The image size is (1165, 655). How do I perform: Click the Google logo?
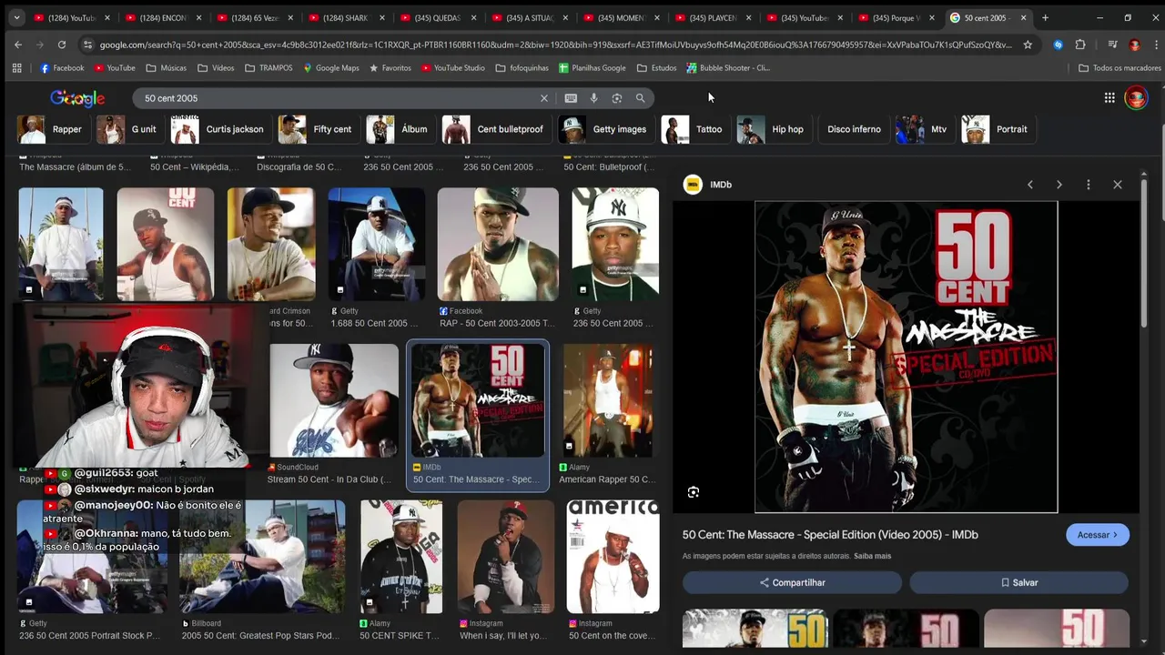pyautogui.click(x=77, y=98)
